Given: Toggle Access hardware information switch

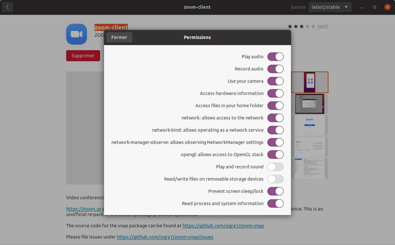Looking at the screenshot, I should [275, 93].
